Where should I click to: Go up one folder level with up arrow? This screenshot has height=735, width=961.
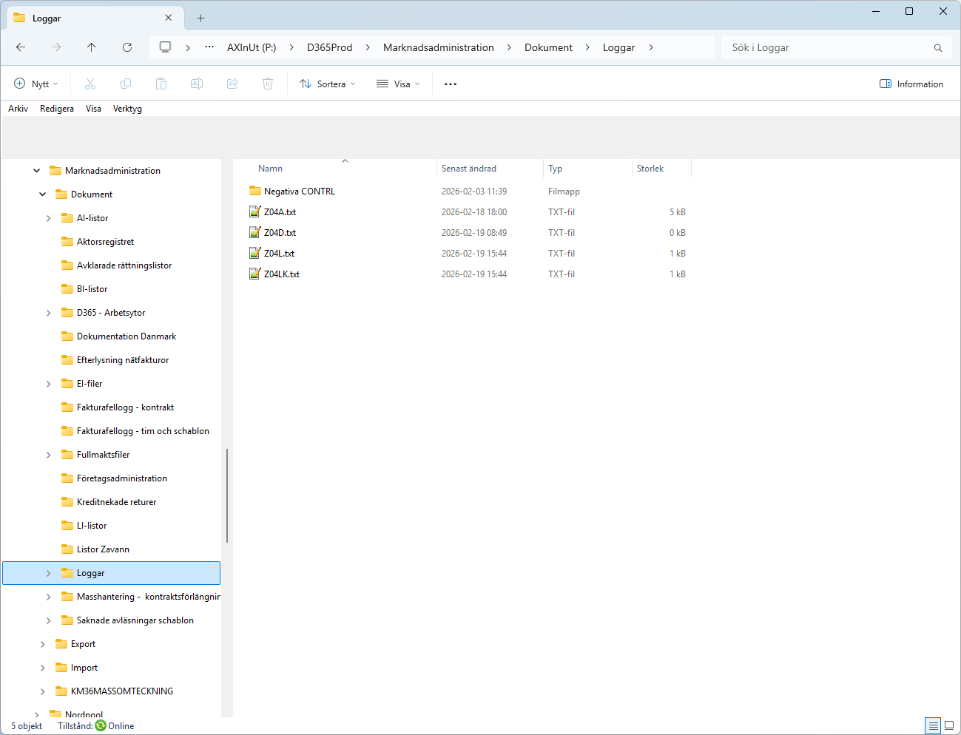pos(92,47)
